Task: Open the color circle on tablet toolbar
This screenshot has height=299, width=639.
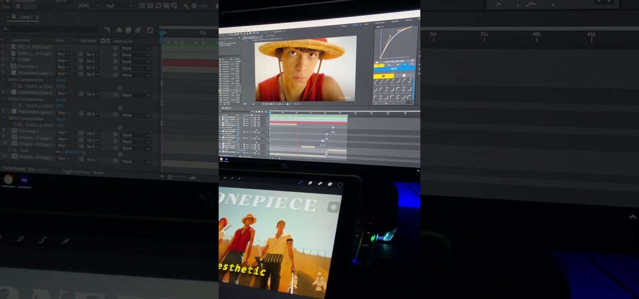Action: click(x=340, y=184)
